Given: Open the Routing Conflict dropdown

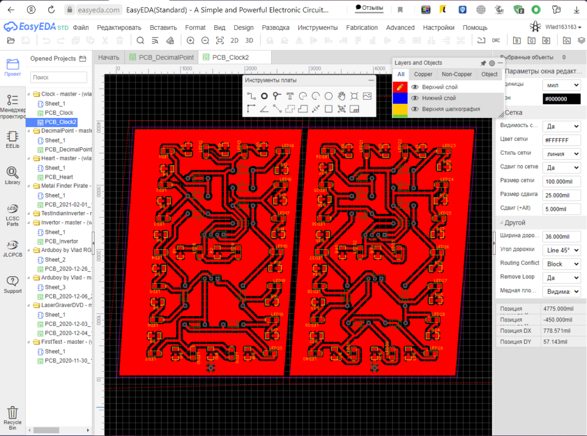Looking at the screenshot, I should point(561,264).
